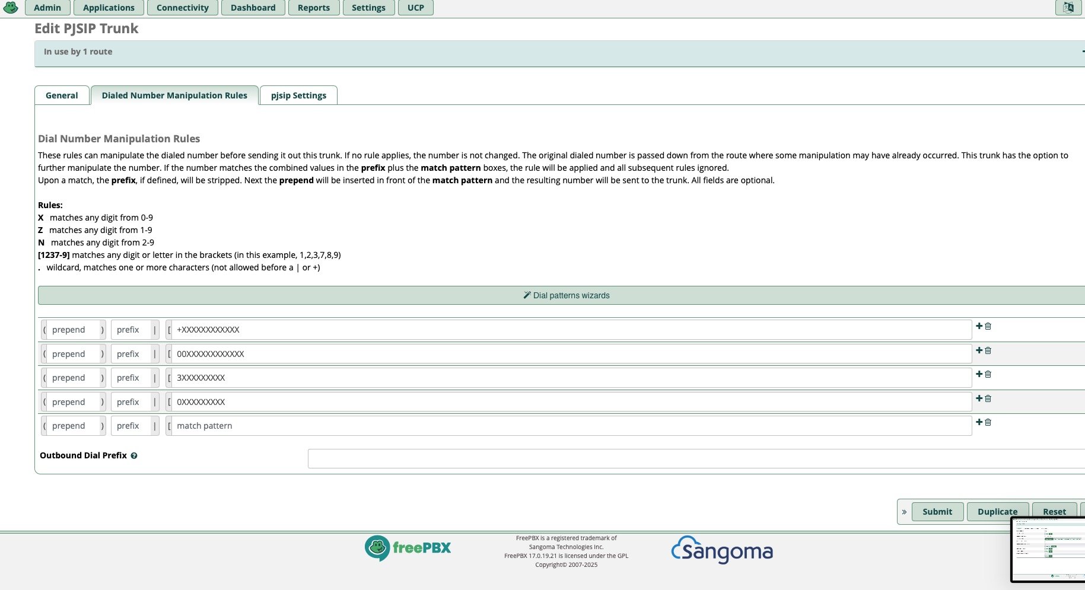This screenshot has height=590, width=1085.
Task: Click the prefix field in the last empty row
Action: pos(131,426)
